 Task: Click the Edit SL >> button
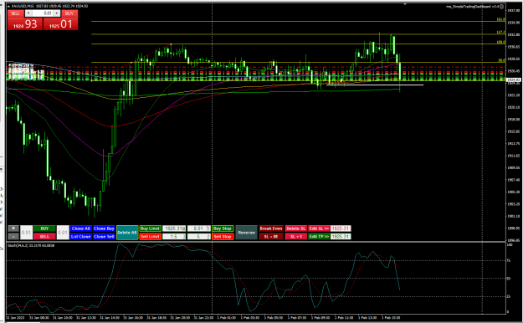(x=319, y=228)
